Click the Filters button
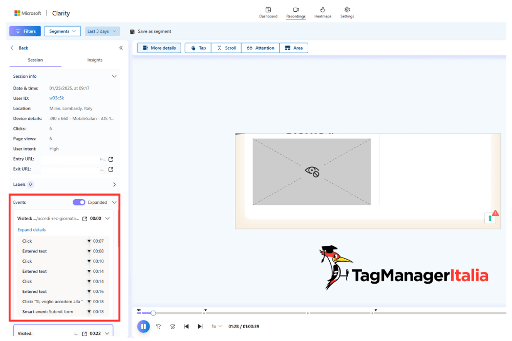Image resolution: width=512 pixels, height=341 pixels. (x=25, y=31)
